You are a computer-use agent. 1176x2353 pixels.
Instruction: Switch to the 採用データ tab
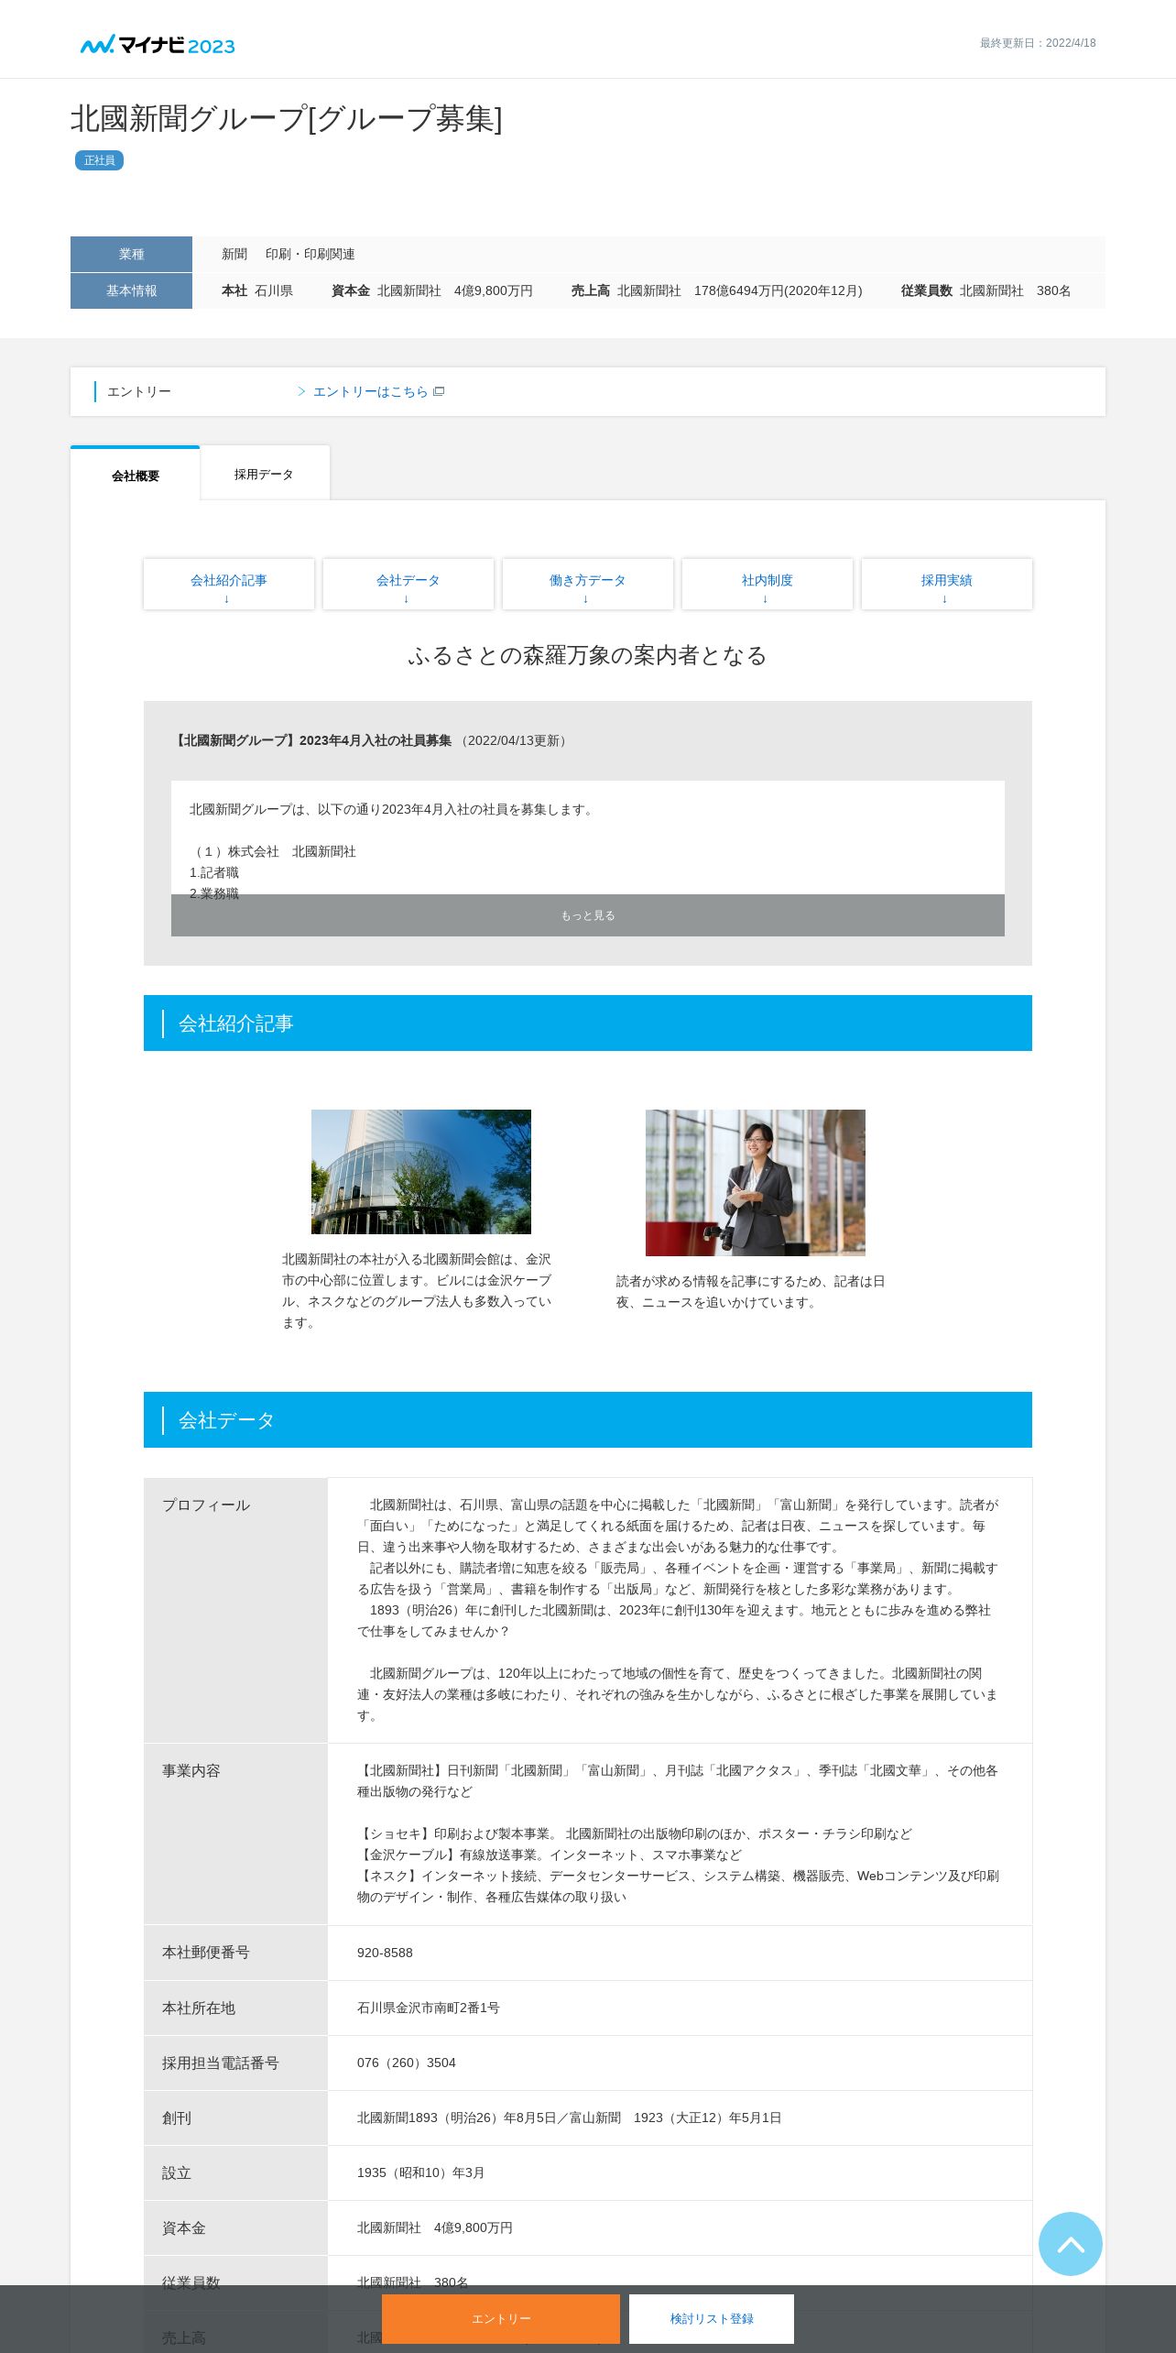click(265, 474)
